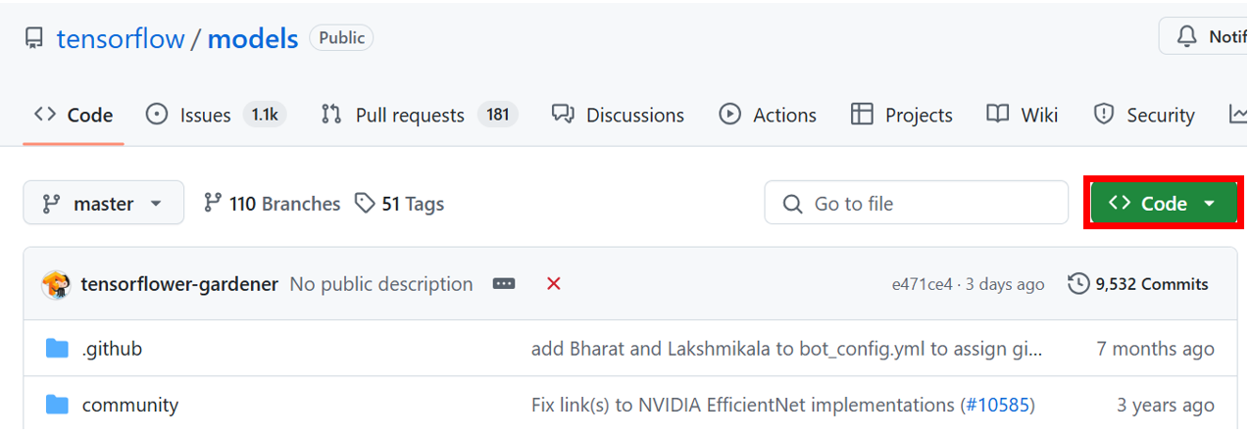Click the repository icon beside tensorflow

pos(34,39)
